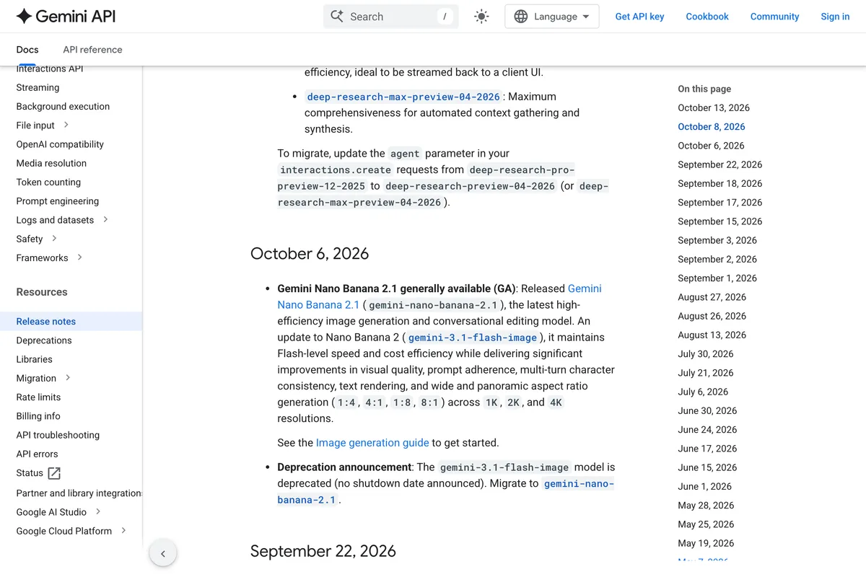This screenshot has width=866, height=577.
Task: Jump to September 22, 2026 in page nav
Action: click(720, 164)
